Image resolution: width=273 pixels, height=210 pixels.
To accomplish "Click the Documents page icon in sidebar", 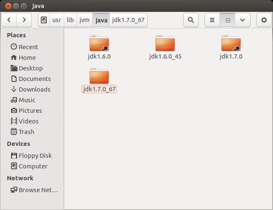I will pyautogui.click(x=14, y=78).
